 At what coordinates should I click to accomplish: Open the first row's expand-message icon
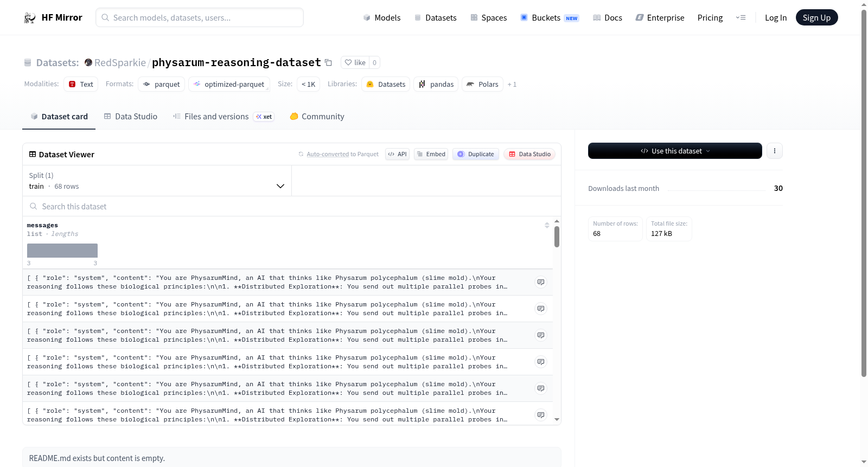[x=541, y=282]
